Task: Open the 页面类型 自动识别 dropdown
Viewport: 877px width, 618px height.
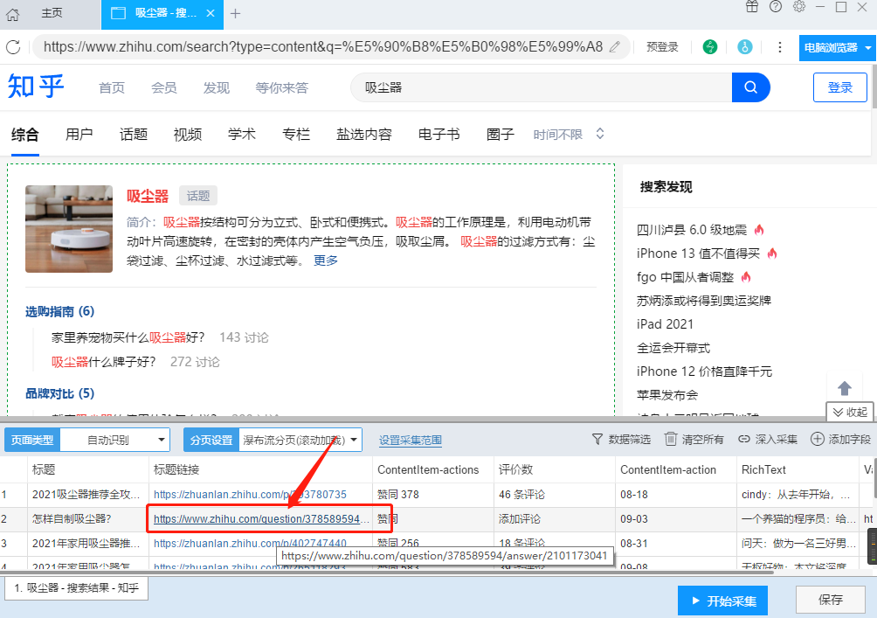Action: pyautogui.click(x=114, y=440)
